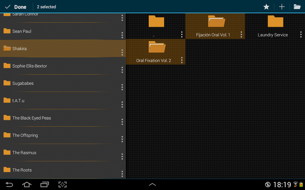
Task: Select The Offspring folder icon
Action: pos(7,135)
